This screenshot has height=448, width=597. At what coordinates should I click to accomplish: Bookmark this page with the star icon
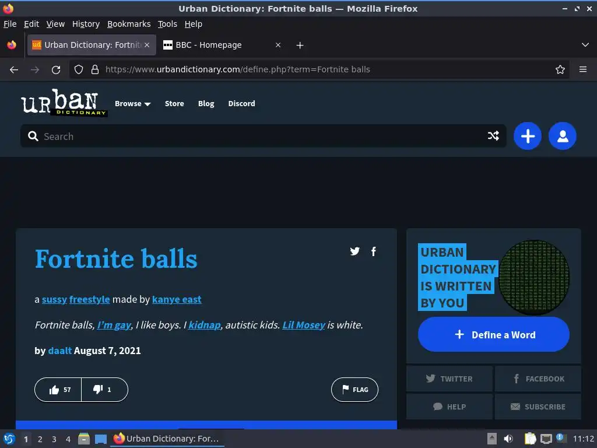pyautogui.click(x=560, y=69)
